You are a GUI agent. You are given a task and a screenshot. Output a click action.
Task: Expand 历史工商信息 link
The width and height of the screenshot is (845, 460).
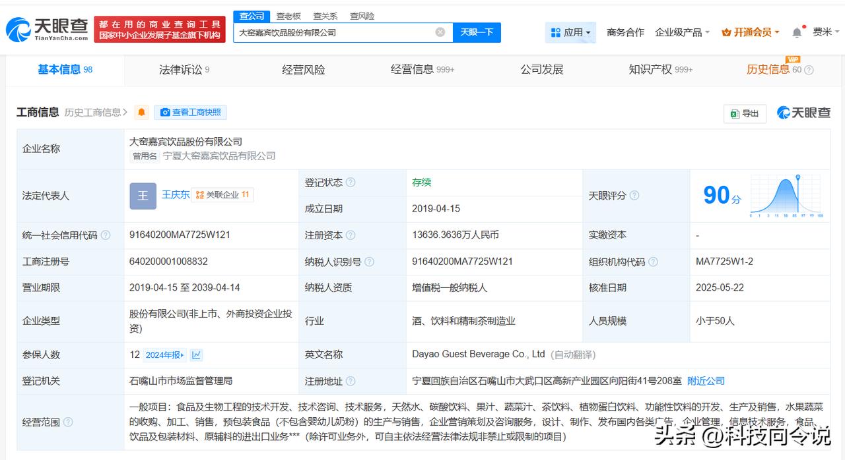pos(96,113)
